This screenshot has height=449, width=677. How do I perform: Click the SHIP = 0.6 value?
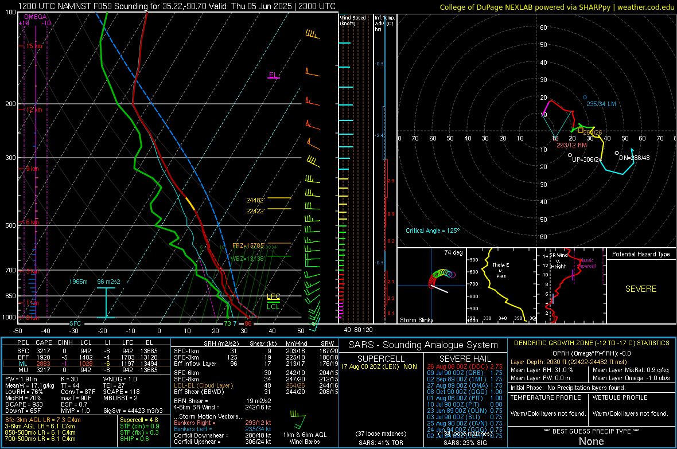coord(134,439)
